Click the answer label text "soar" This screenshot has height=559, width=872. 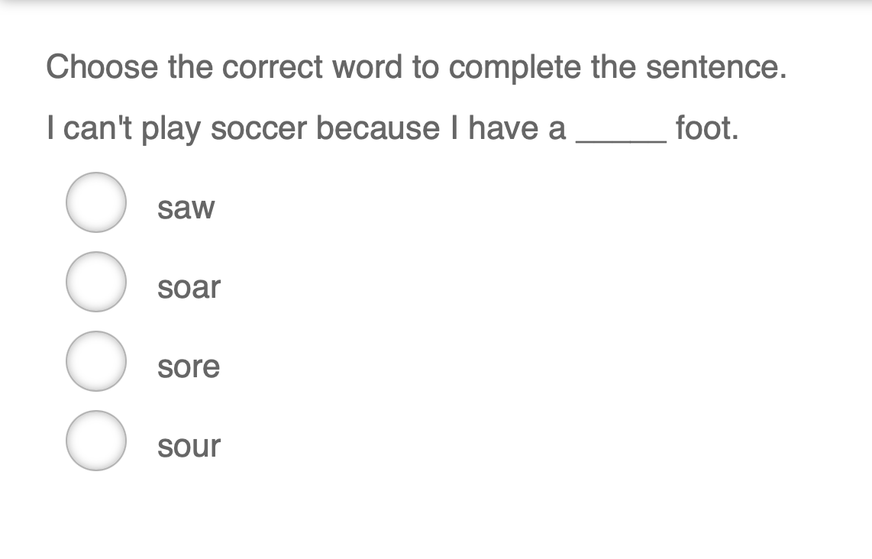pyautogui.click(x=189, y=287)
